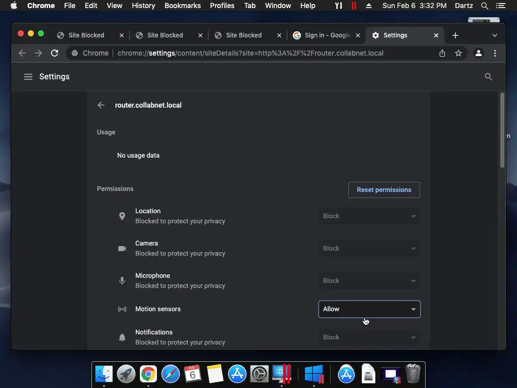The width and height of the screenshot is (517, 388).
Task: Click the browser forward arrow
Action: coord(38,53)
